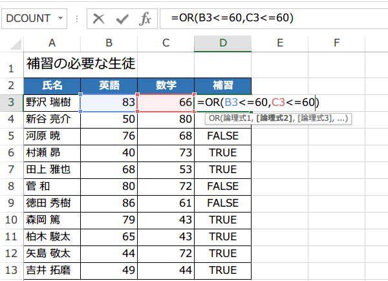Select row 9 header
Image resolution: width=388 pixels, height=281 pixels.
click(x=12, y=203)
